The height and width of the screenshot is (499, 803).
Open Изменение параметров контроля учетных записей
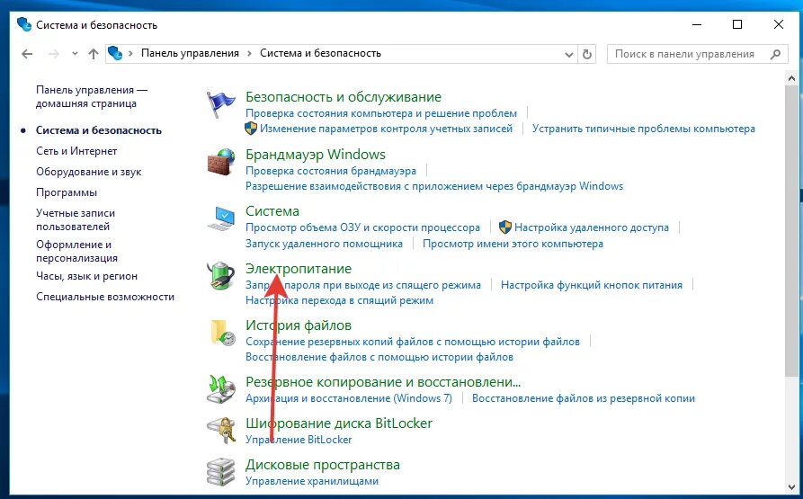386,129
